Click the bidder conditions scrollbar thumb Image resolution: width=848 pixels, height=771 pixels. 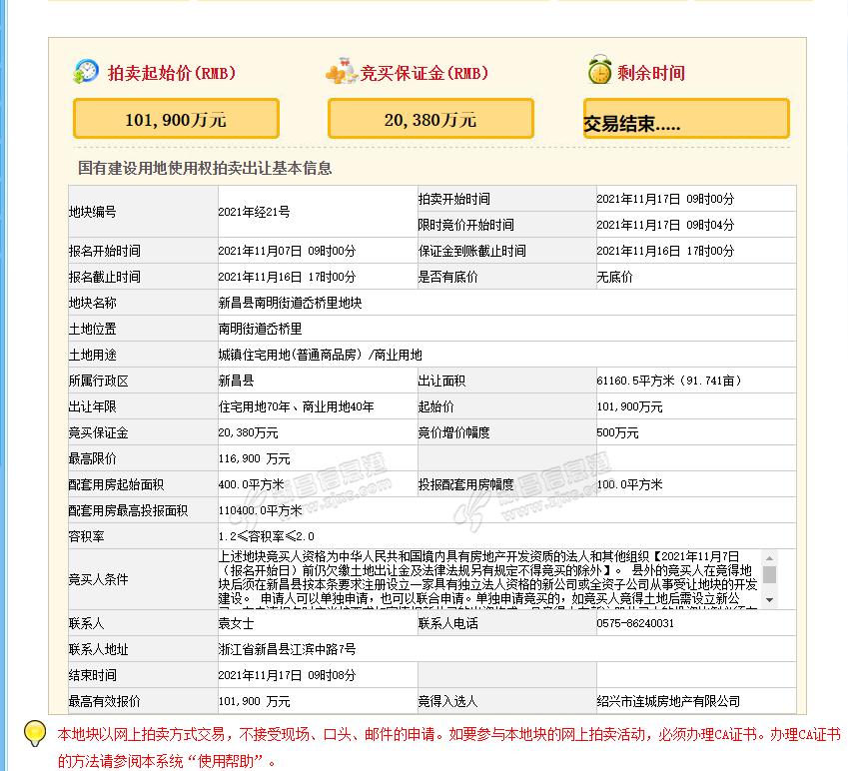coord(769,574)
